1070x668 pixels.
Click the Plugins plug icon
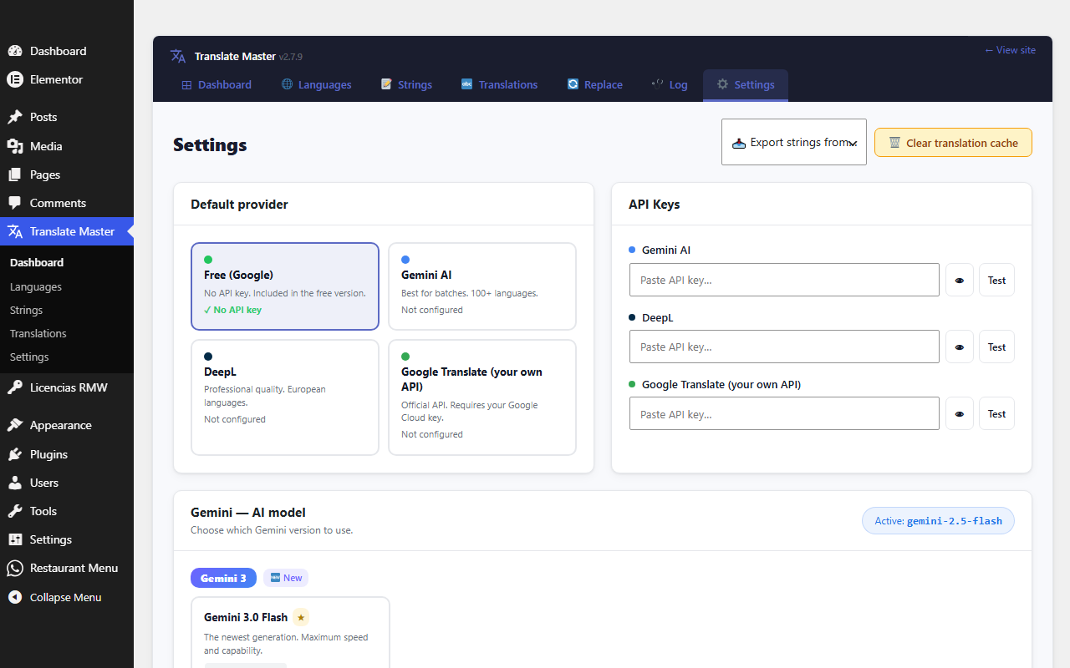click(15, 454)
